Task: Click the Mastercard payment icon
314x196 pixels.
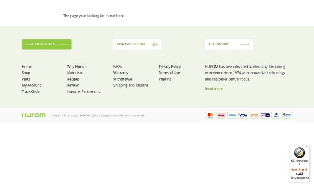Action: click(210, 115)
